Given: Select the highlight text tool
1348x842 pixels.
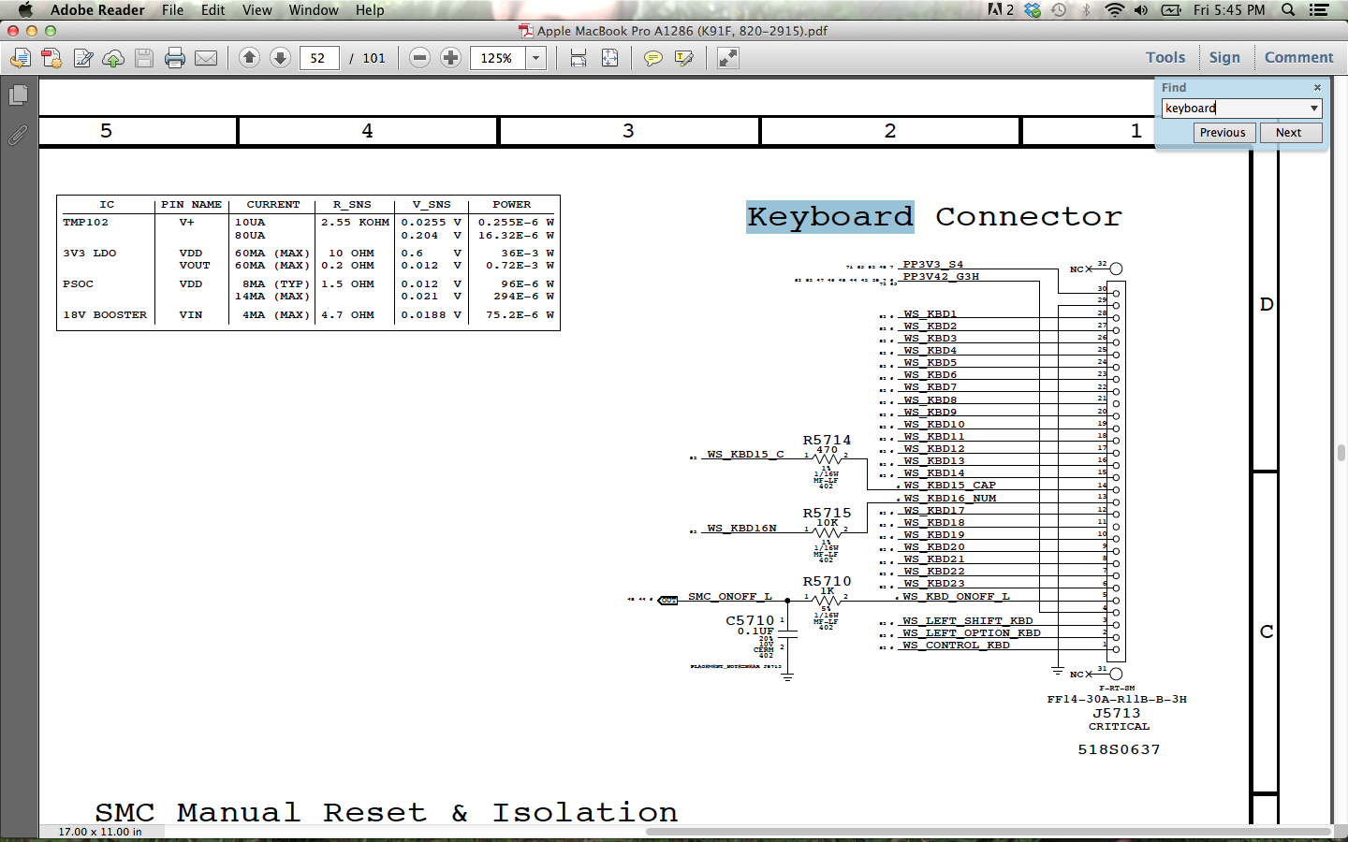Looking at the screenshot, I should tap(684, 58).
